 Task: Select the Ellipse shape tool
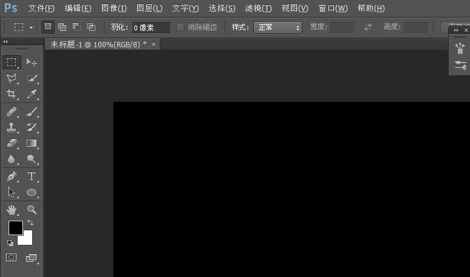[x=31, y=192]
